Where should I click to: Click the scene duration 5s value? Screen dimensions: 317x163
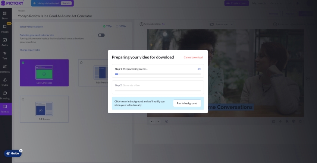click(163, 24)
